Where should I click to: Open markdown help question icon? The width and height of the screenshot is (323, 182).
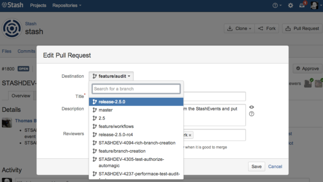tap(252, 114)
